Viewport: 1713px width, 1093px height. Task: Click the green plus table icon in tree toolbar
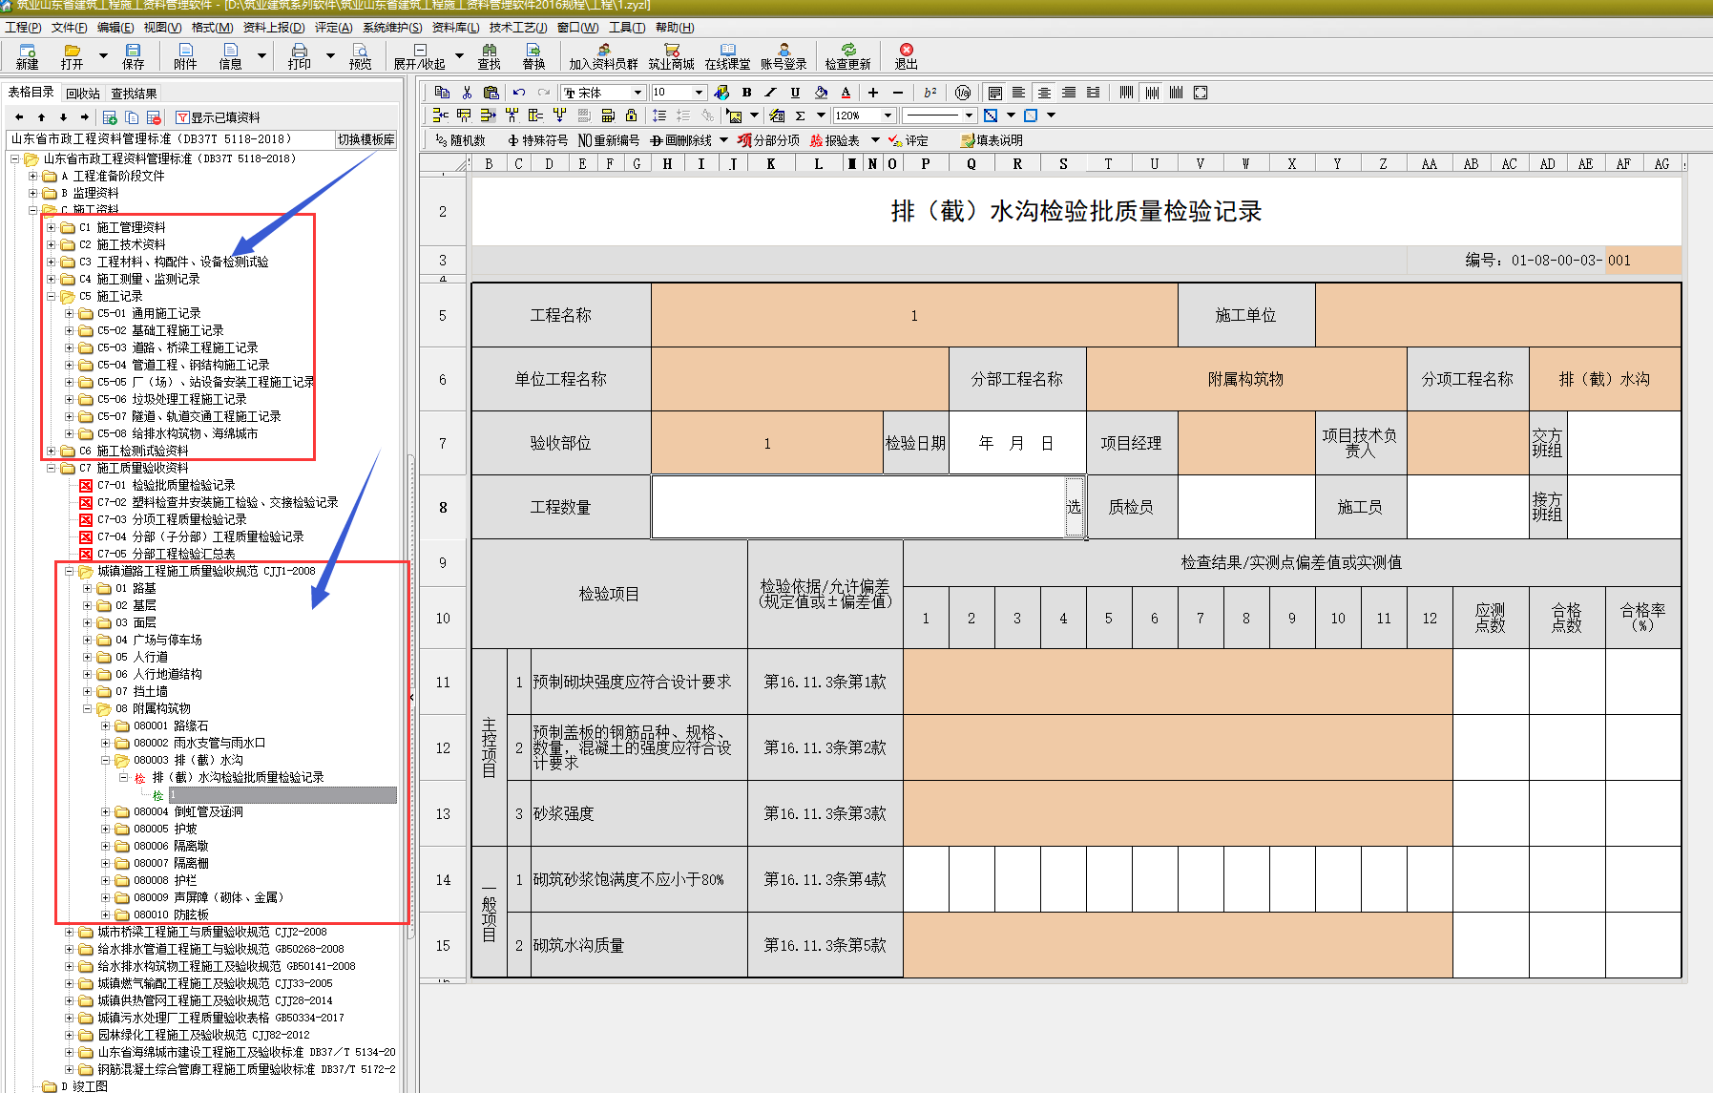[110, 117]
